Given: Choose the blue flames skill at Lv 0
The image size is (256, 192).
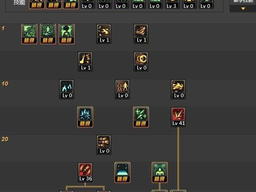Looking at the screenshot, I should coord(67,89).
